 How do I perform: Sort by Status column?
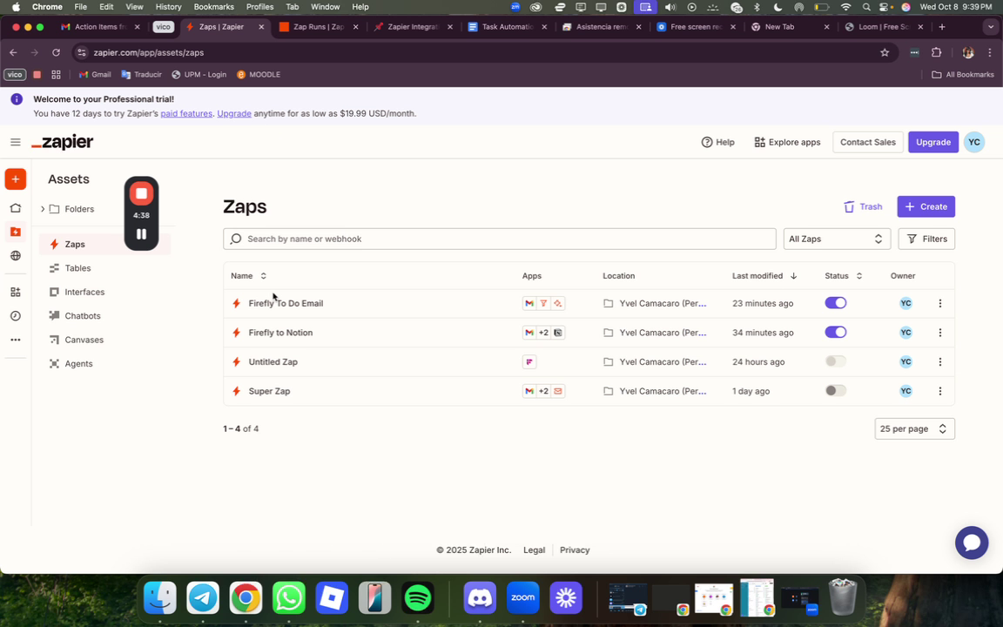[843, 276]
